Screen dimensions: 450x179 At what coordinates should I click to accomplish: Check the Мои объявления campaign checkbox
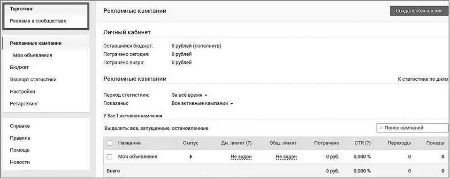tap(109, 157)
